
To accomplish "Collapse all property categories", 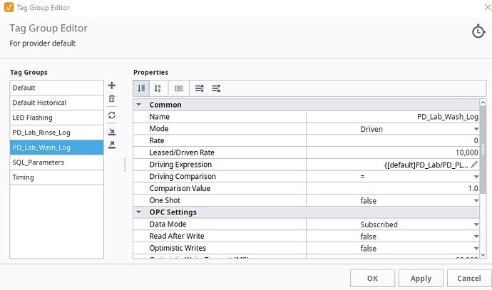I will click(x=216, y=88).
